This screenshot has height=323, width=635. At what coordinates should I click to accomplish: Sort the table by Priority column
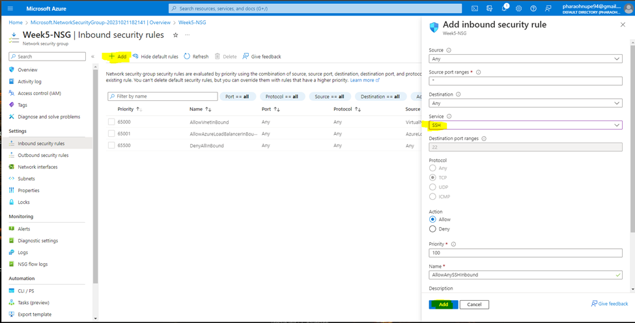[130, 109]
